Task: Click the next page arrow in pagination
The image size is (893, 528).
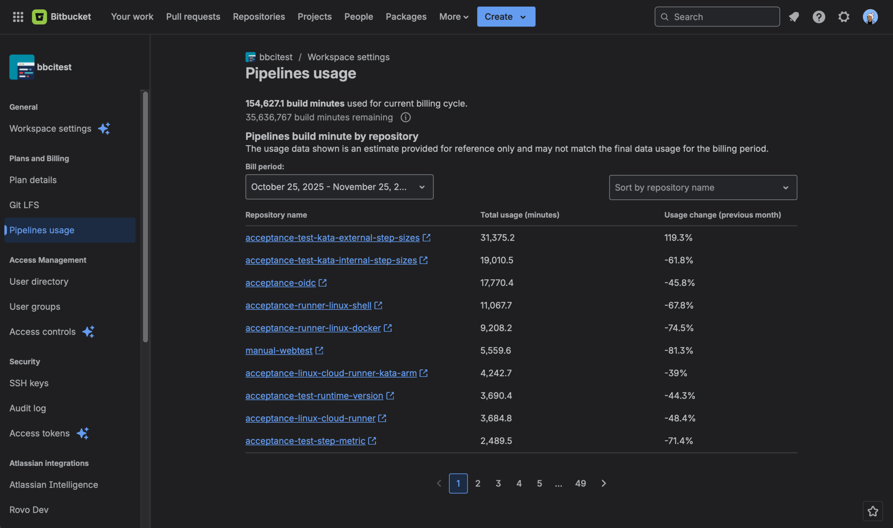Action: [x=603, y=483]
